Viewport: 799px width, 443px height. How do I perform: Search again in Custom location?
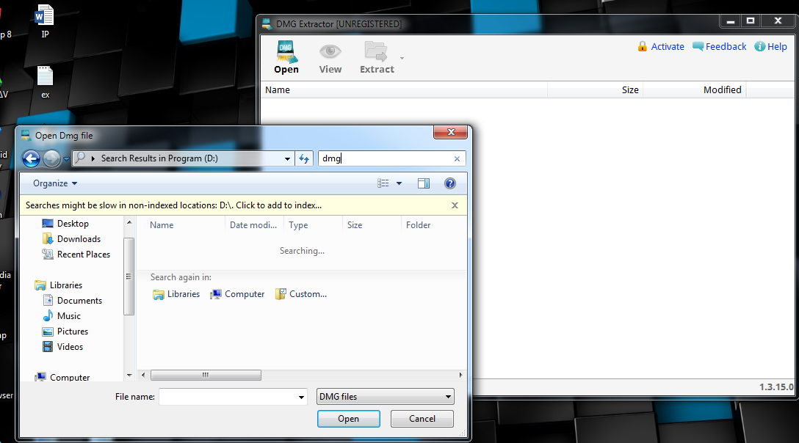click(x=301, y=294)
